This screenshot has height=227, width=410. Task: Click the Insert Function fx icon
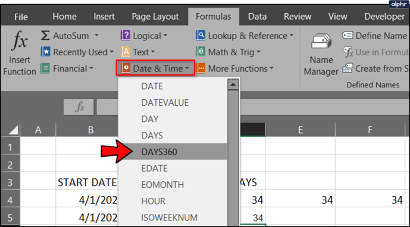(20, 40)
